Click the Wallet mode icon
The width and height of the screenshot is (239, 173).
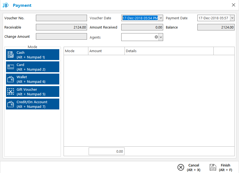pos(11,79)
